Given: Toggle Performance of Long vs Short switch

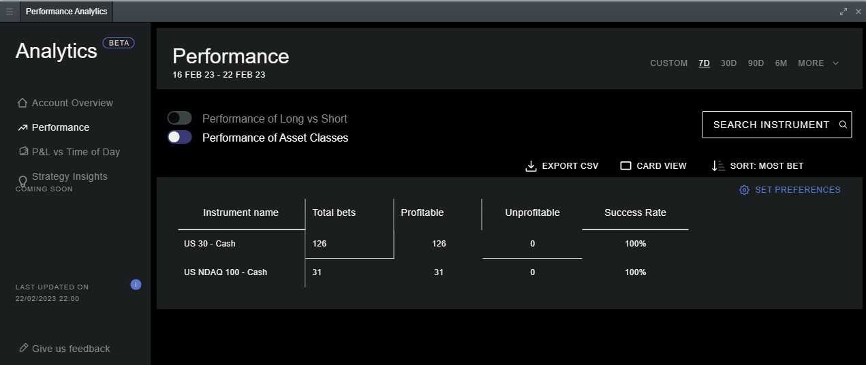Looking at the screenshot, I should click(180, 118).
